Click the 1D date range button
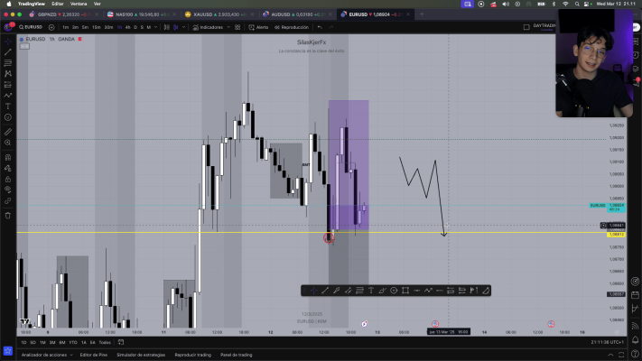Viewport: 642px width, 361px height. (24, 342)
